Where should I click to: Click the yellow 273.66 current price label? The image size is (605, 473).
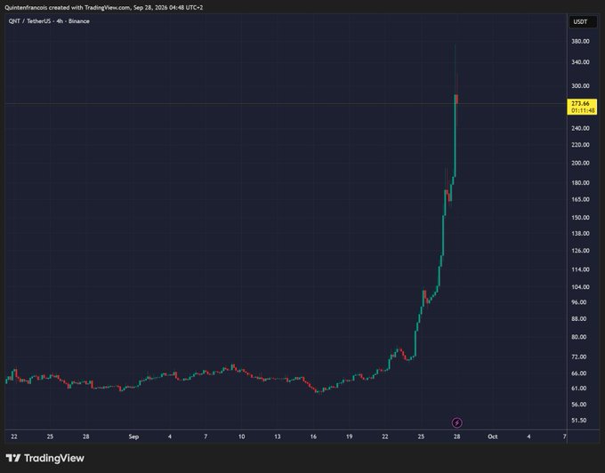click(x=582, y=107)
